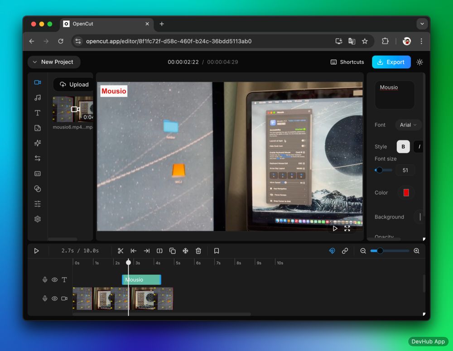Click the translate page icon
This screenshot has height=351, width=453.
352,41
